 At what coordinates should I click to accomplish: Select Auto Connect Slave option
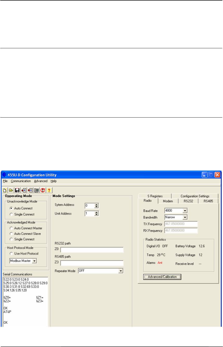25,234
